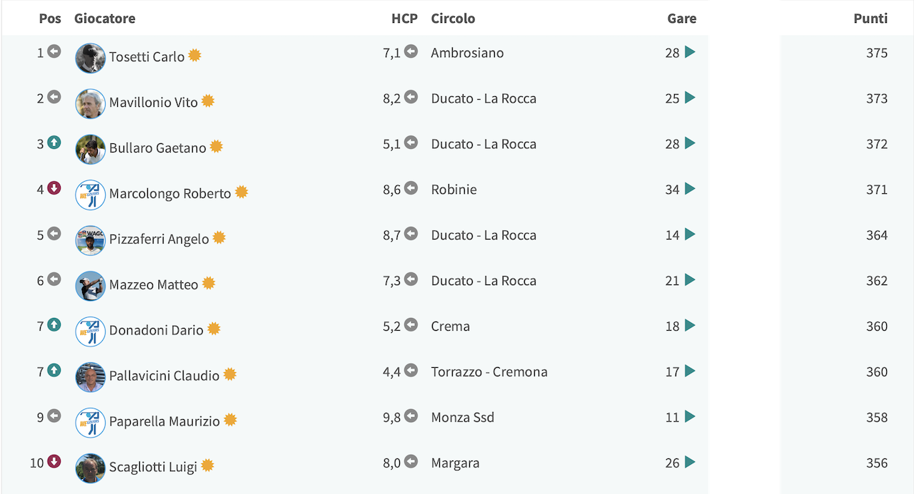Screen dimensions: 914x494
Task: Click the Gare column header
Action: tap(682, 19)
